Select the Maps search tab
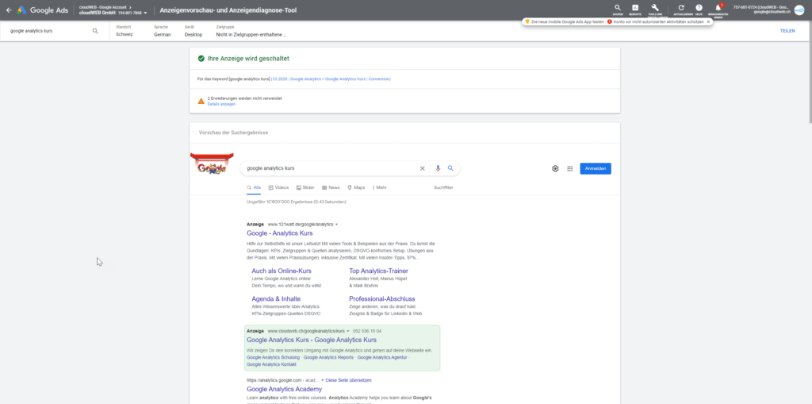 click(356, 188)
